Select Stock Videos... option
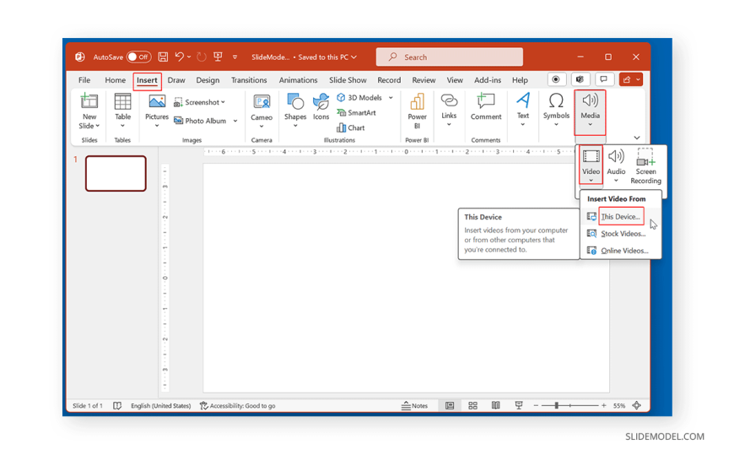Viewport: 734px width, 455px height. 623,234
